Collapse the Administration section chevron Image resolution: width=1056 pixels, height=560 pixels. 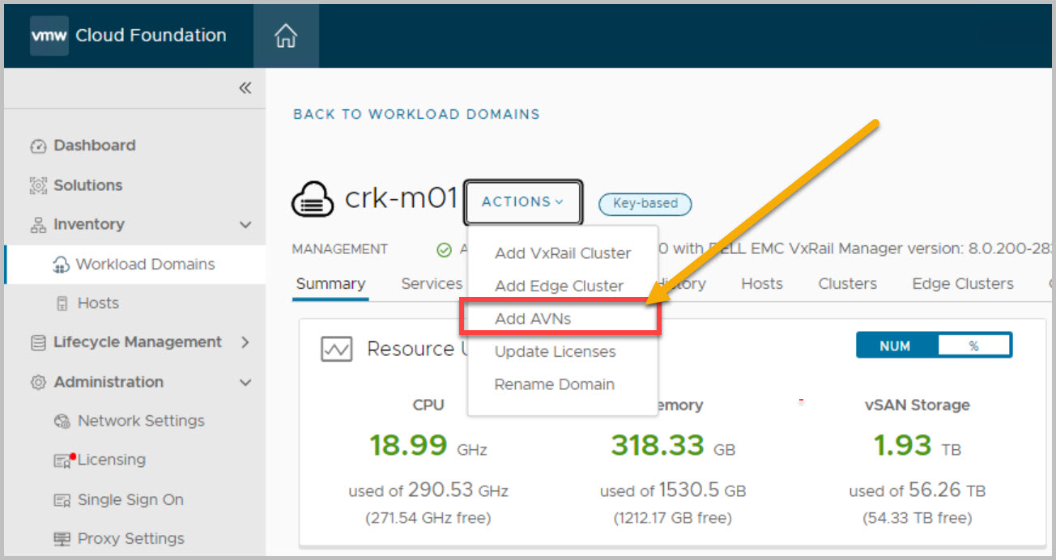[245, 382]
